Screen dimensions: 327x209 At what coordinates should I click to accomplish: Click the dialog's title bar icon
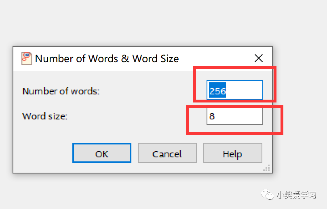click(x=26, y=59)
